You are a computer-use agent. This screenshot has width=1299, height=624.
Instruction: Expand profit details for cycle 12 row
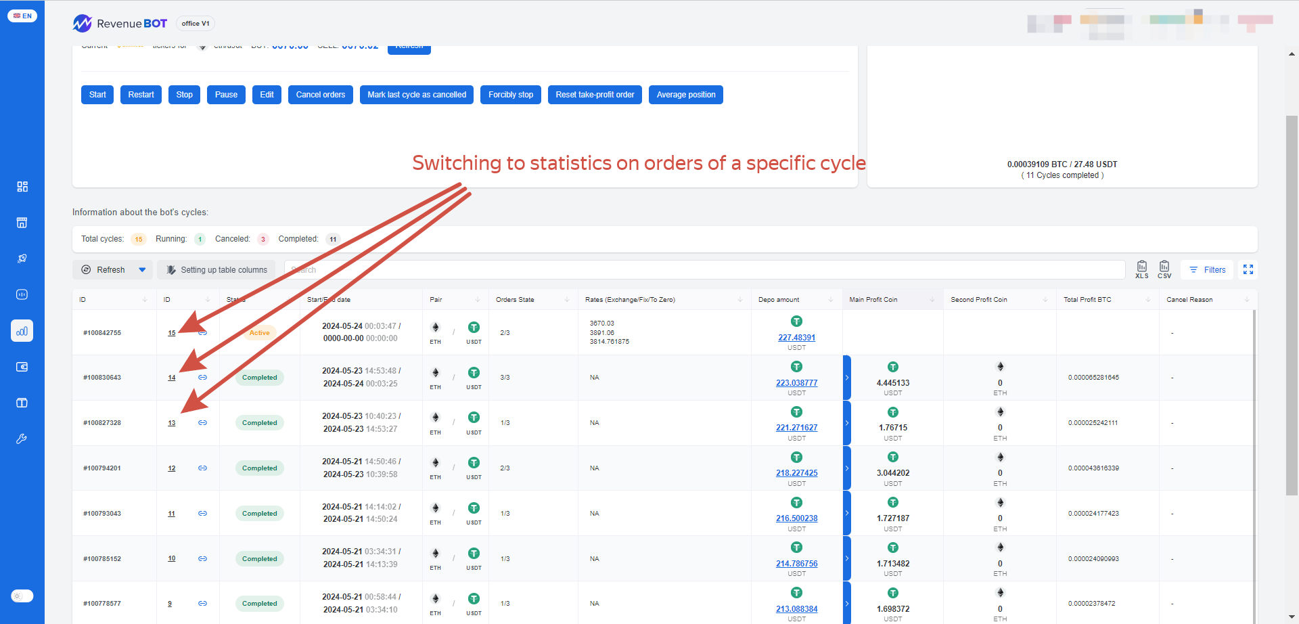coord(846,468)
